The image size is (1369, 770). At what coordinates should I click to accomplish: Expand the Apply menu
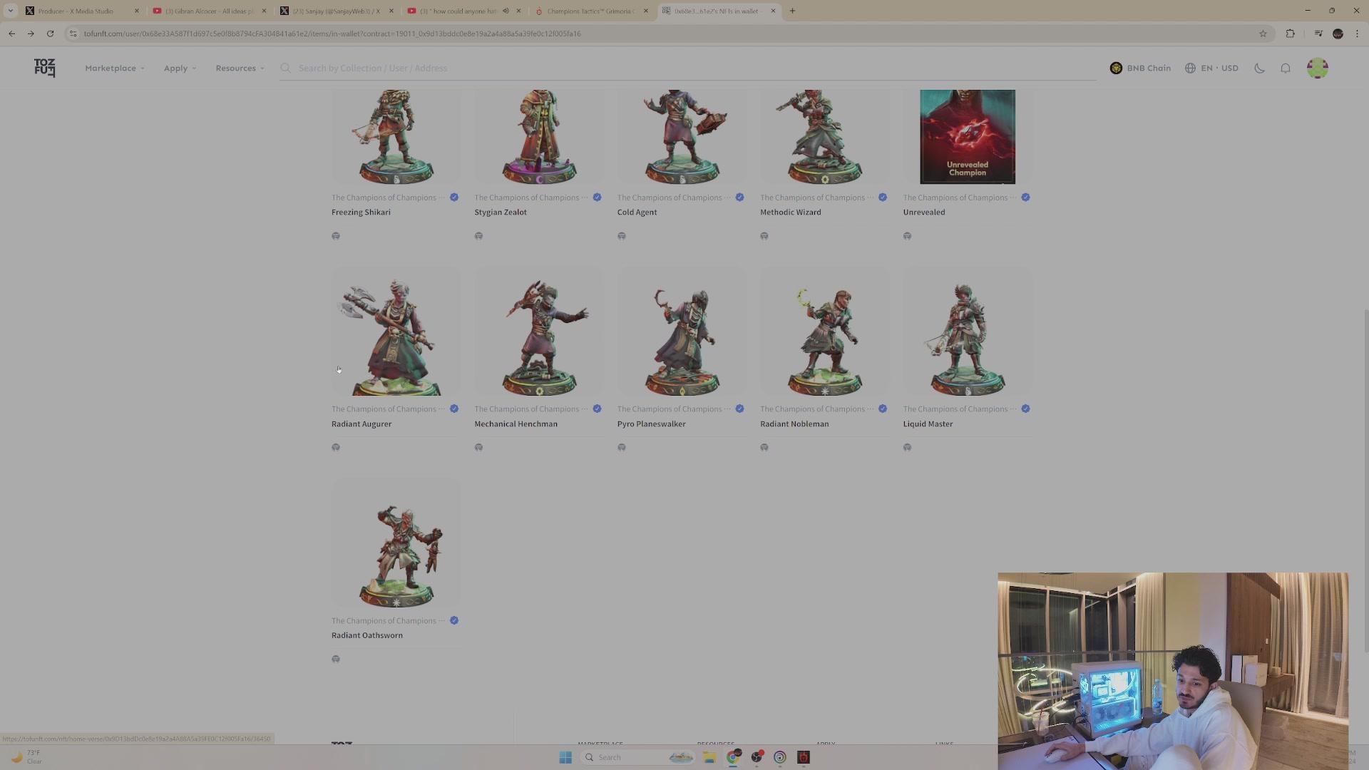180,68
